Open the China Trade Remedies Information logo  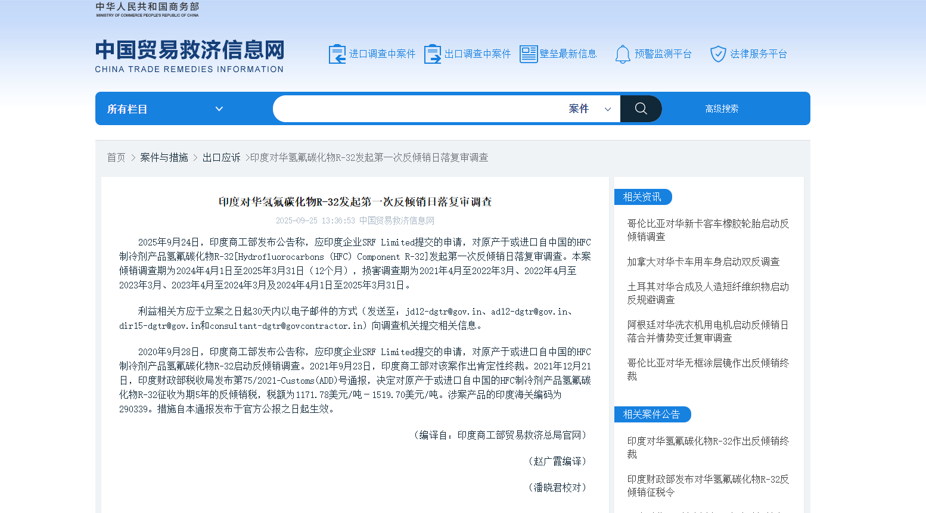click(189, 57)
